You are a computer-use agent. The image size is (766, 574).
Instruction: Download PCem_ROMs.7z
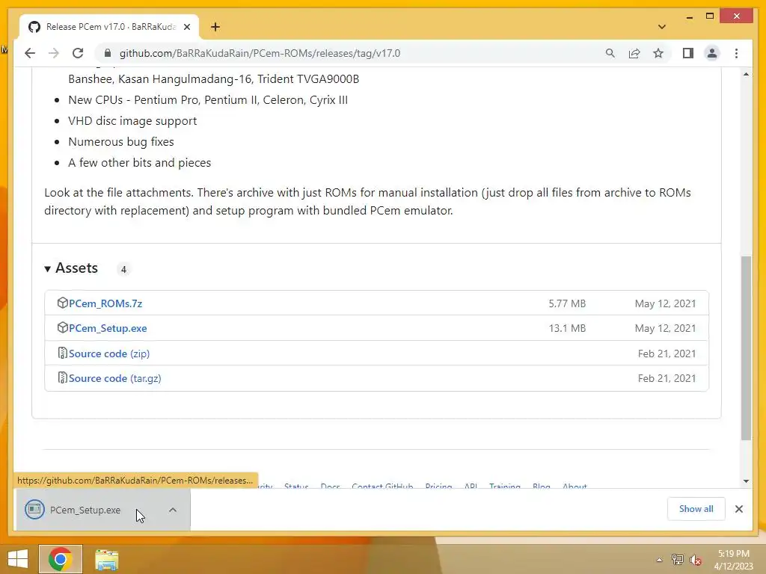105,303
